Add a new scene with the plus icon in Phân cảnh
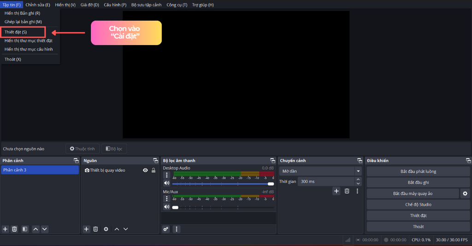The image size is (472, 246). pyautogui.click(x=5, y=229)
